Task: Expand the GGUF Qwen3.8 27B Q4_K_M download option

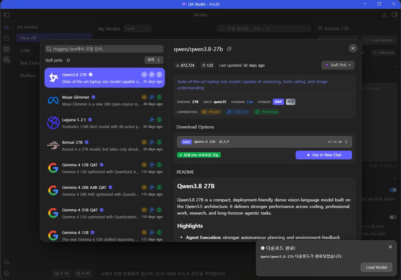Action: (264, 142)
